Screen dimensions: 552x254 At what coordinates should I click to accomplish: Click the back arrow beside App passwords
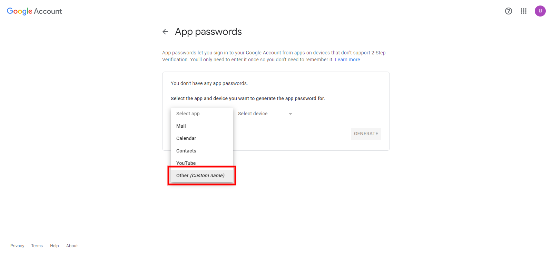click(165, 32)
